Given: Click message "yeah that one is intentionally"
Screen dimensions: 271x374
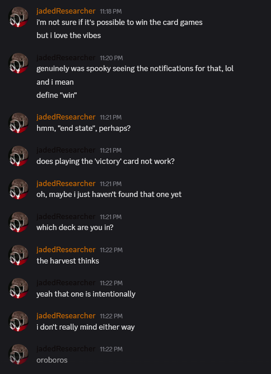Looking at the screenshot, I should pos(86,294).
